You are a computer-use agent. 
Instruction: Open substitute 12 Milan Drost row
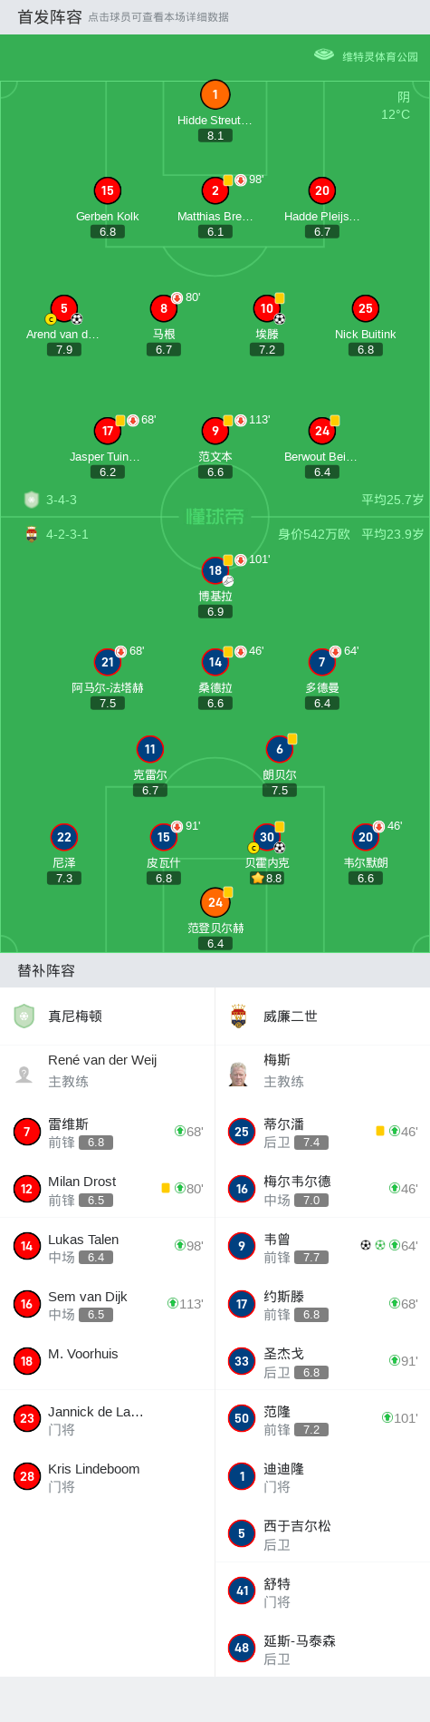pos(107,1189)
